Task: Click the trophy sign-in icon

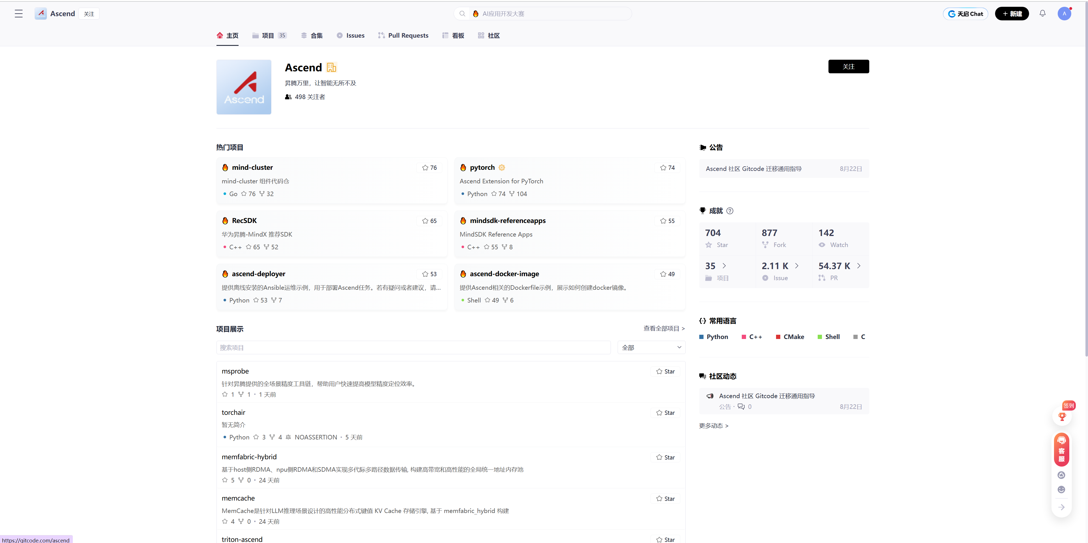Action: click(1062, 417)
